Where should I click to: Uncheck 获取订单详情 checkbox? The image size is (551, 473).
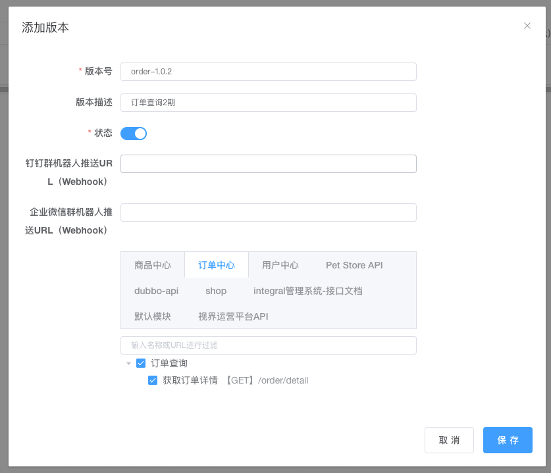[153, 380]
